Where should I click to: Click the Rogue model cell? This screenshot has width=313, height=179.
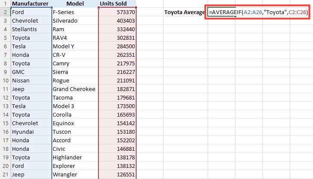75,80
